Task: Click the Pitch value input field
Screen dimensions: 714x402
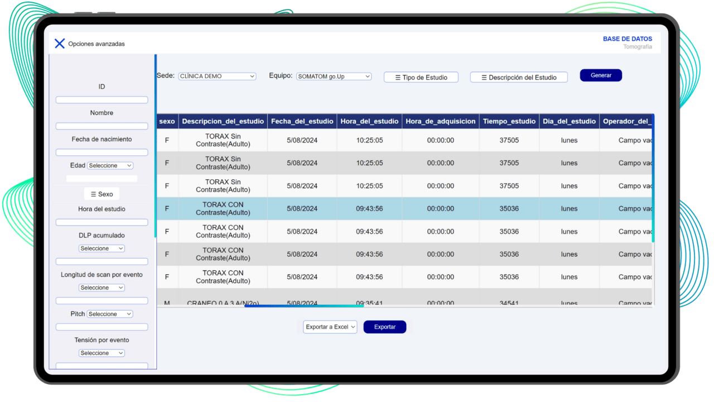Action: coord(102,327)
